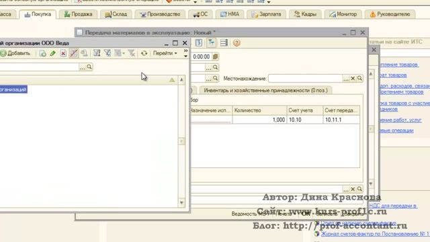Click the OK button of the document
The image size is (430, 242).
[306, 214]
